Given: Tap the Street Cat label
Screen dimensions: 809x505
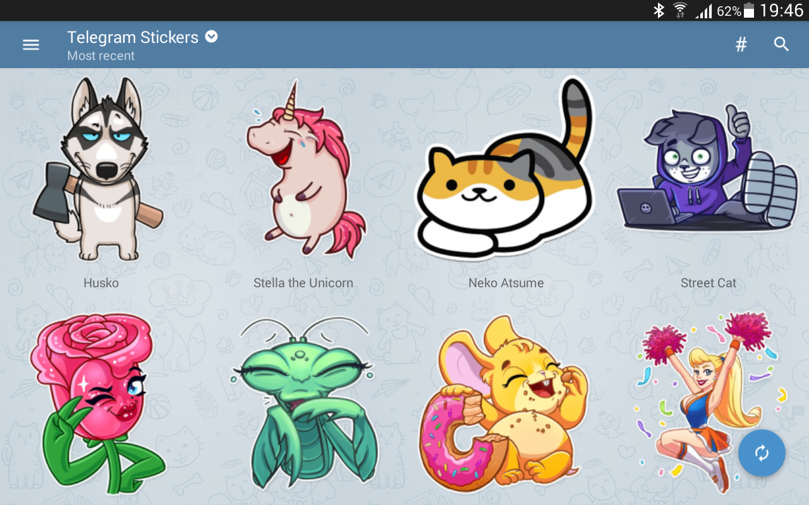Looking at the screenshot, I should coord(709,283).
